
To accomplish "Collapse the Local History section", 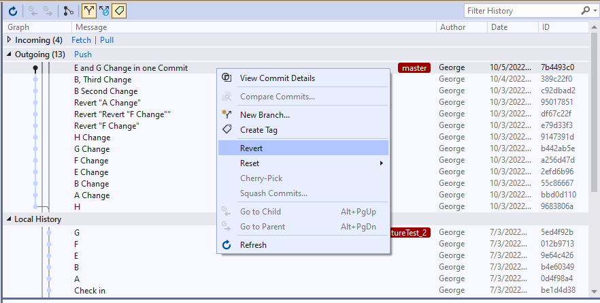I will click(10, 219).
